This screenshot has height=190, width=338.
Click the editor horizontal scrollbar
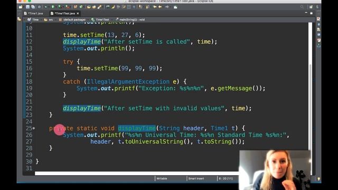pos(137,174)
